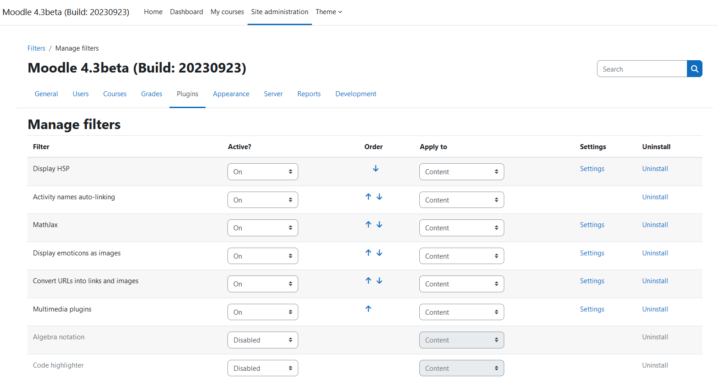Open Active dropdown for Multimedia plugins

pyautogui.click(x=263, y=312)
